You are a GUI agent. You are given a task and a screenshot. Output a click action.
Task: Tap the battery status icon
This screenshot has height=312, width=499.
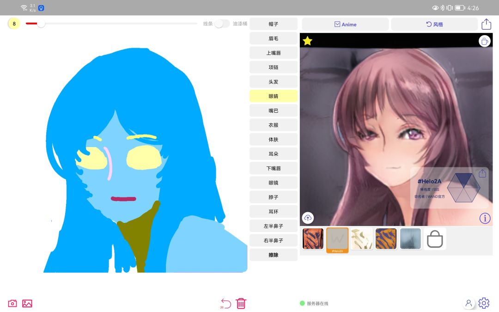point(460,8)
